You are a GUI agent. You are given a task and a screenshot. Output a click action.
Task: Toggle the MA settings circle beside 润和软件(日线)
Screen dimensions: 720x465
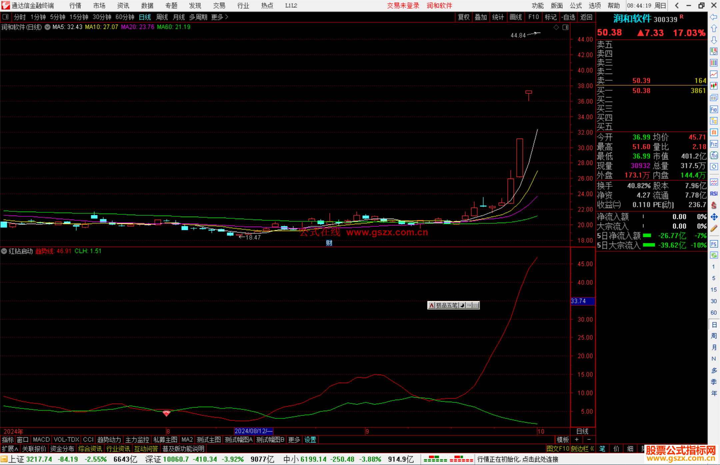47,27
